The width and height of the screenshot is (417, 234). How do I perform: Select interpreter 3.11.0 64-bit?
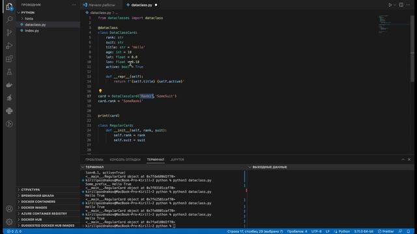coord(364,231)
